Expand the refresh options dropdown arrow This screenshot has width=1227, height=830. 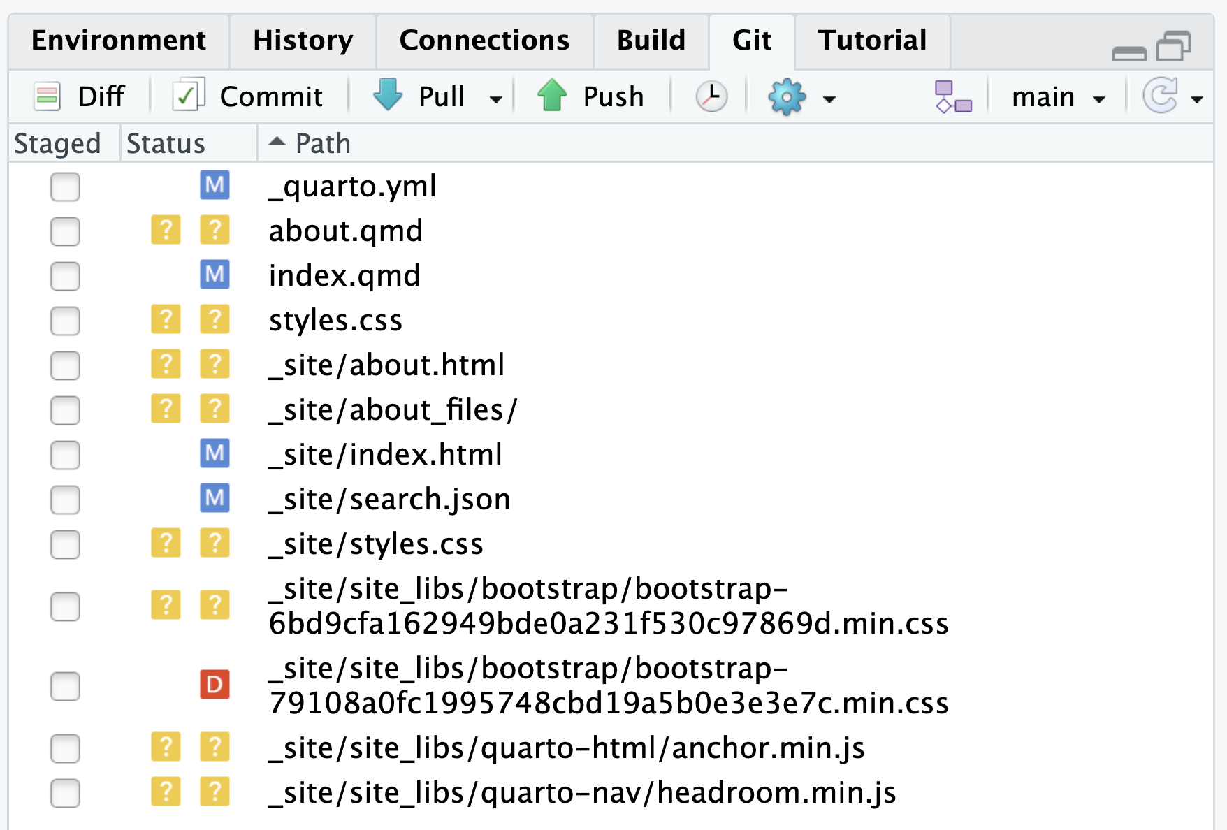click(1197, 99)
